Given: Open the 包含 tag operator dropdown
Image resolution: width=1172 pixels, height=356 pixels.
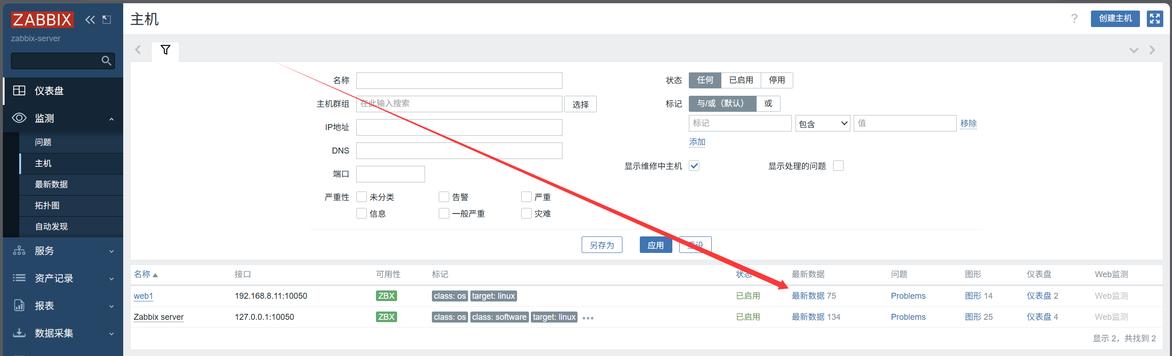Looking at the screenshot, I should tap(823, 124).
